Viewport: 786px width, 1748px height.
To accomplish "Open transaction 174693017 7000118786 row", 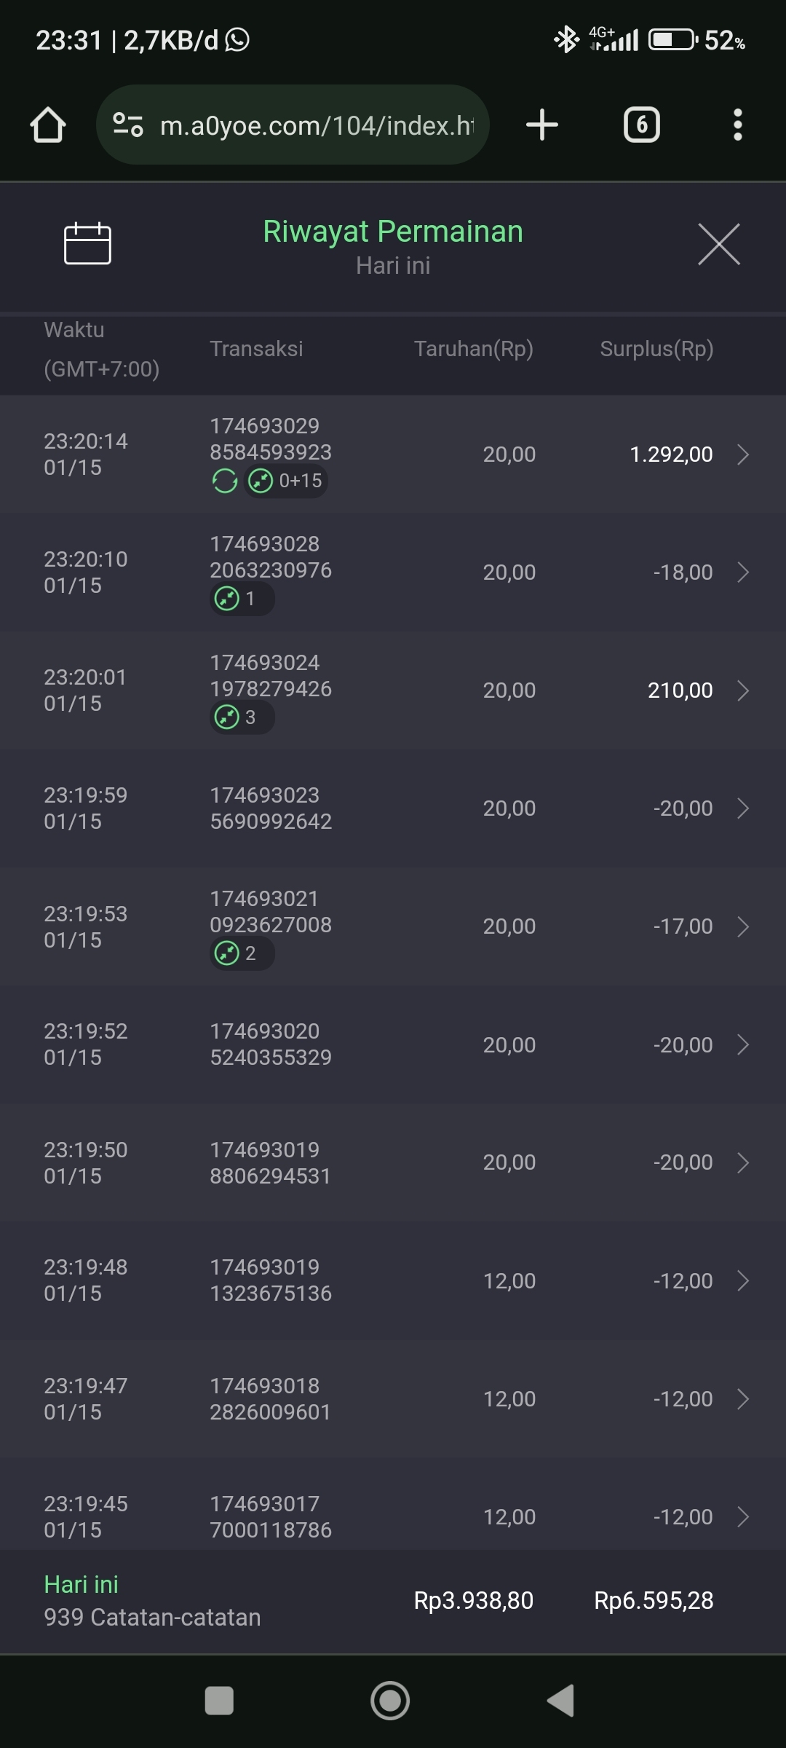I will pos(393,1516).
